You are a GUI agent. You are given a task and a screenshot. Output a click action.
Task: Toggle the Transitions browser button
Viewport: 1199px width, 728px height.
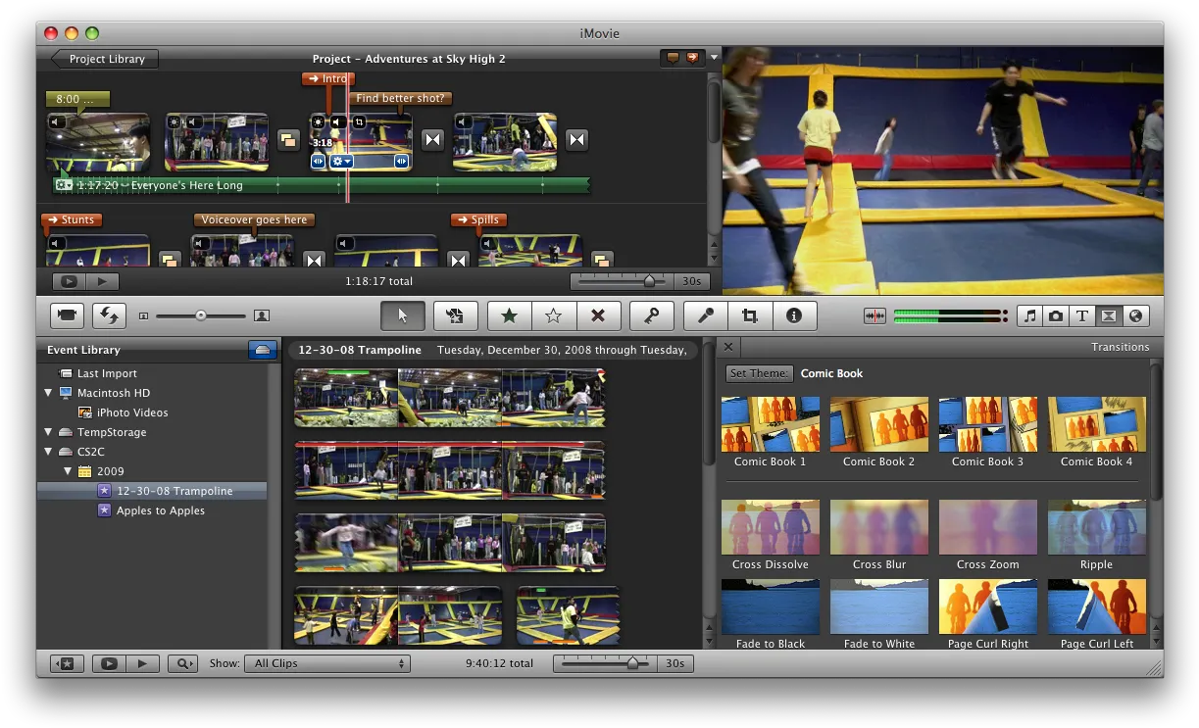pos(1109,315)
